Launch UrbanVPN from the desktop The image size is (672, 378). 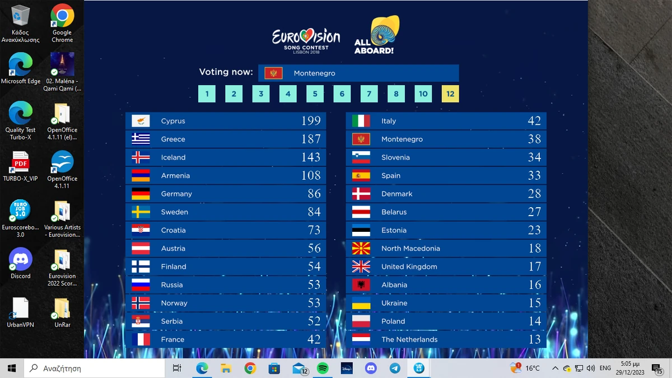pyautogui.click(x=20, y=305)
